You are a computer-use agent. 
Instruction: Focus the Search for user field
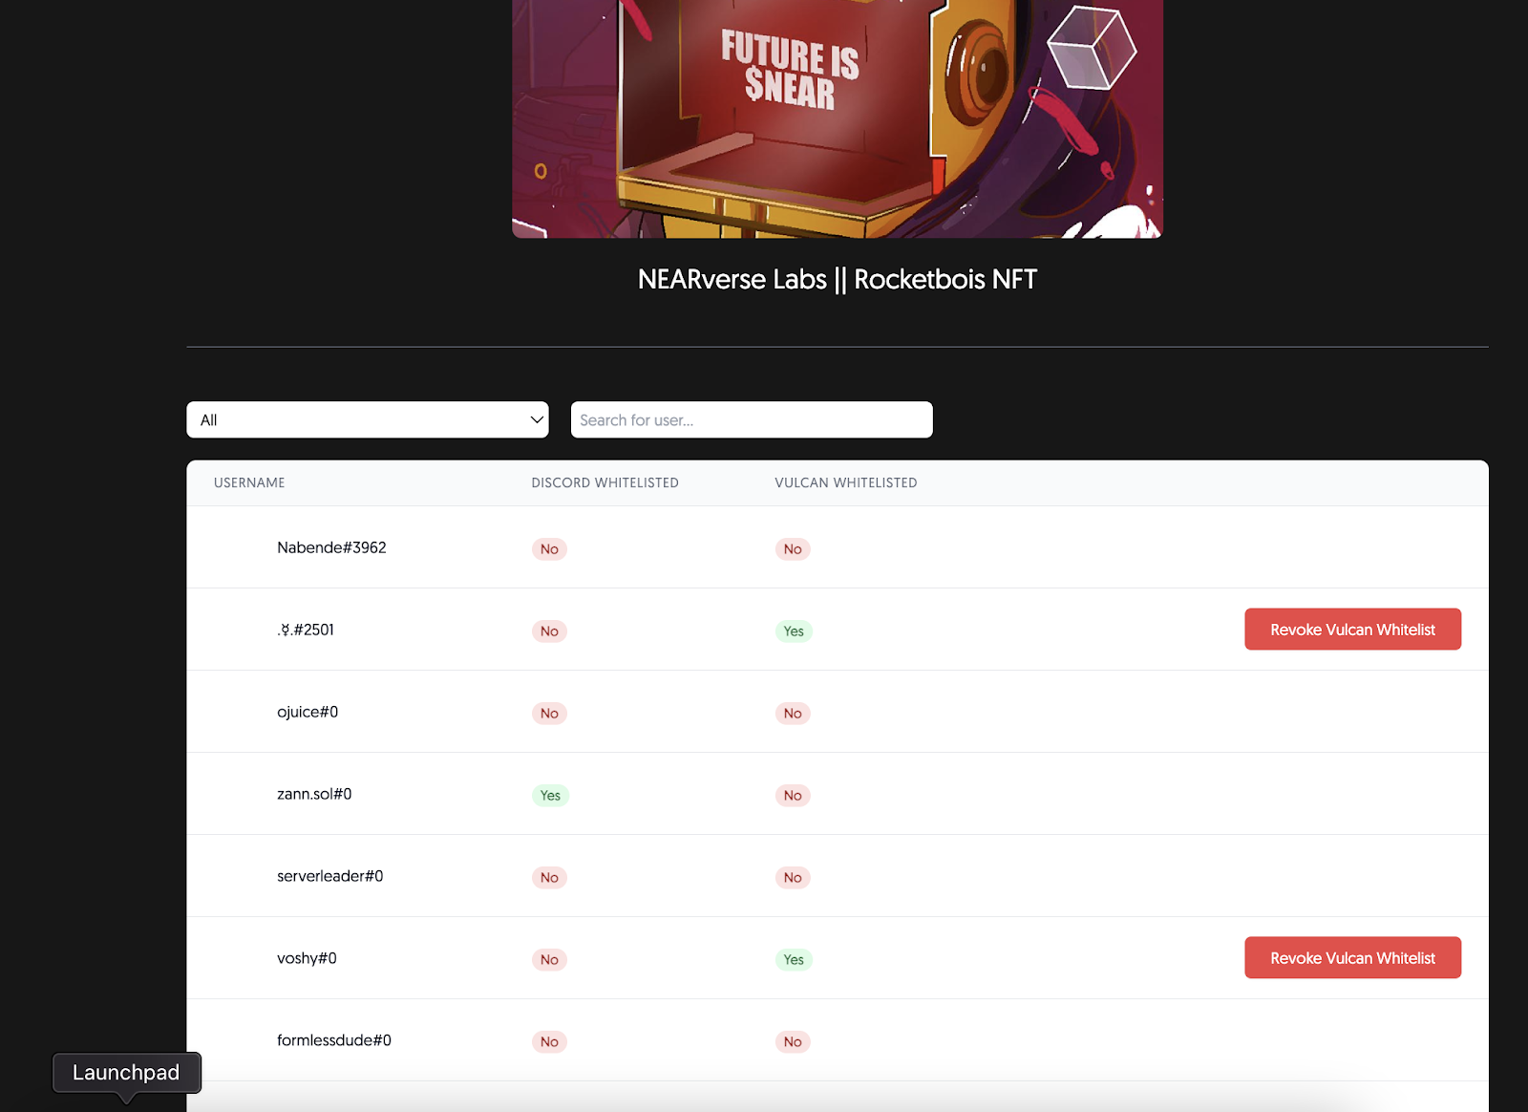pos(752,419)
